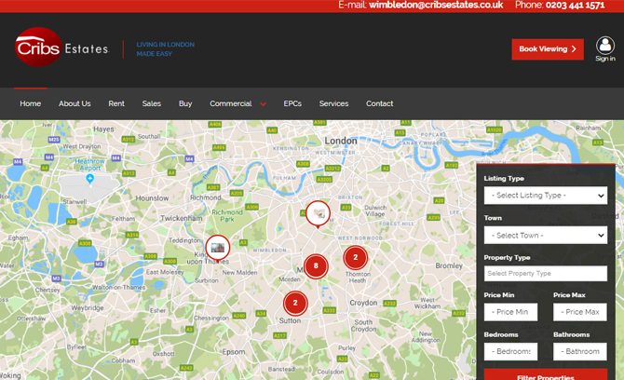624x380 pixels.
Task: Click the Sign in user avatar icon
Action: 604,45
